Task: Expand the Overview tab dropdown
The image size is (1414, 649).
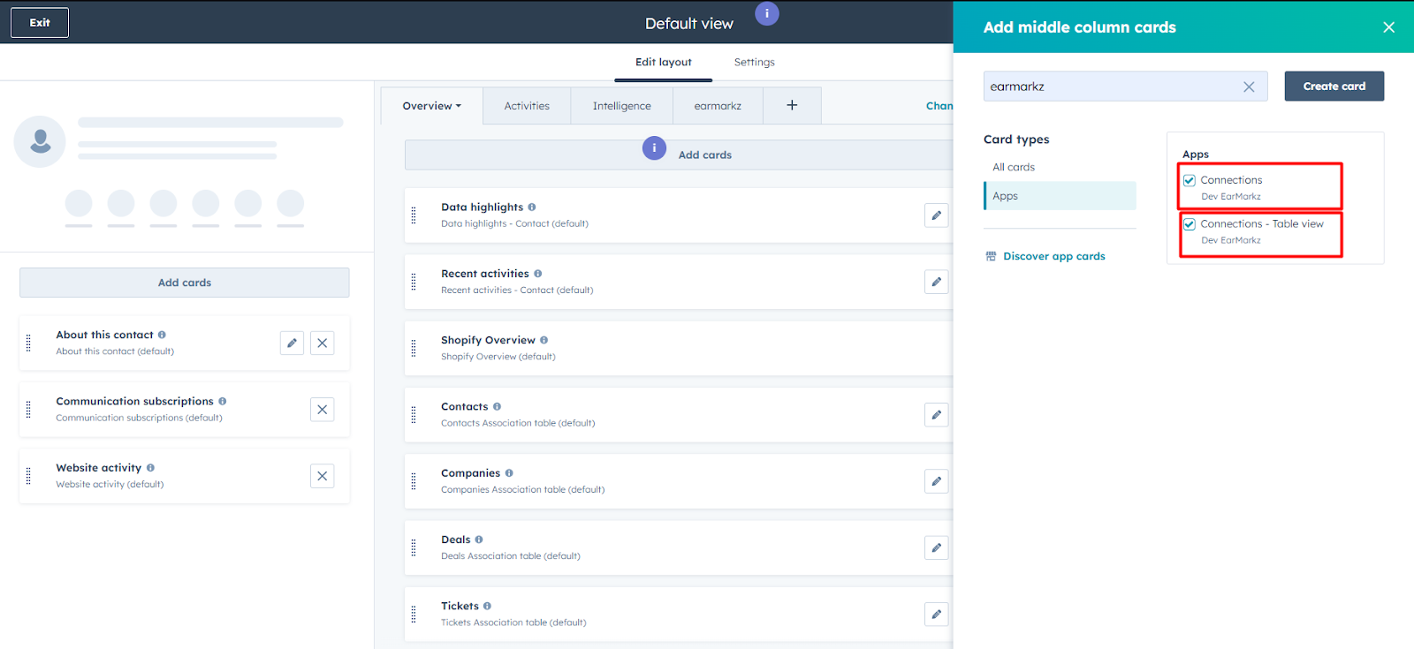Action: (432, 106)
